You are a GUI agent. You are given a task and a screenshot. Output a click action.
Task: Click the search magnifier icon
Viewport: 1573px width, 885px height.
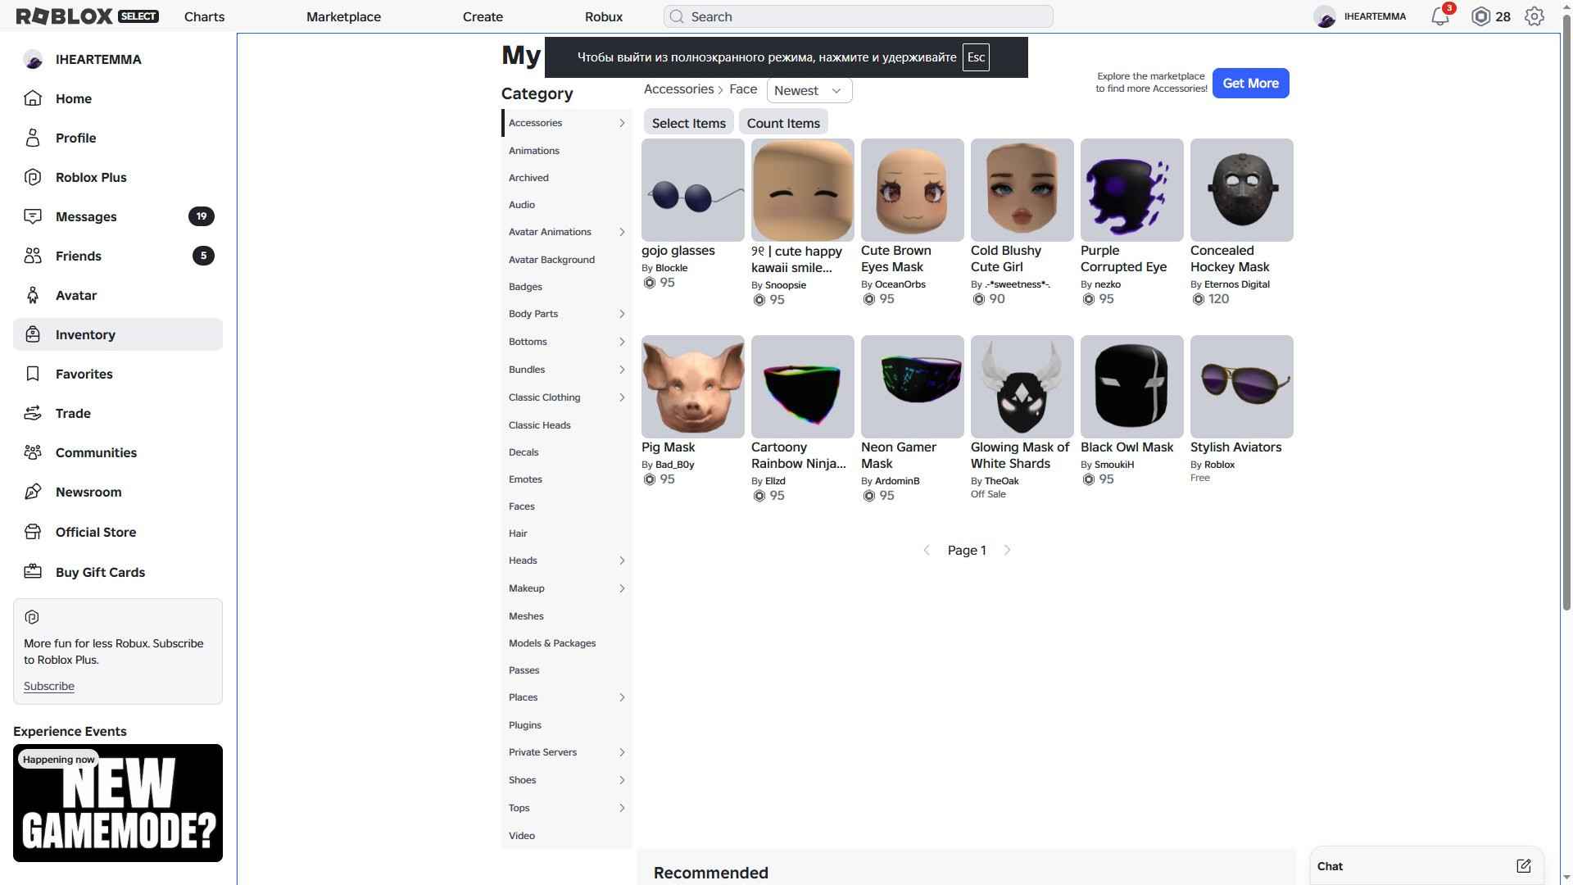677,16
